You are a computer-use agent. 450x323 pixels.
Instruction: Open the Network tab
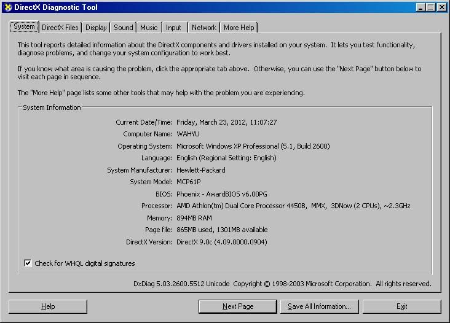(204, 28)
